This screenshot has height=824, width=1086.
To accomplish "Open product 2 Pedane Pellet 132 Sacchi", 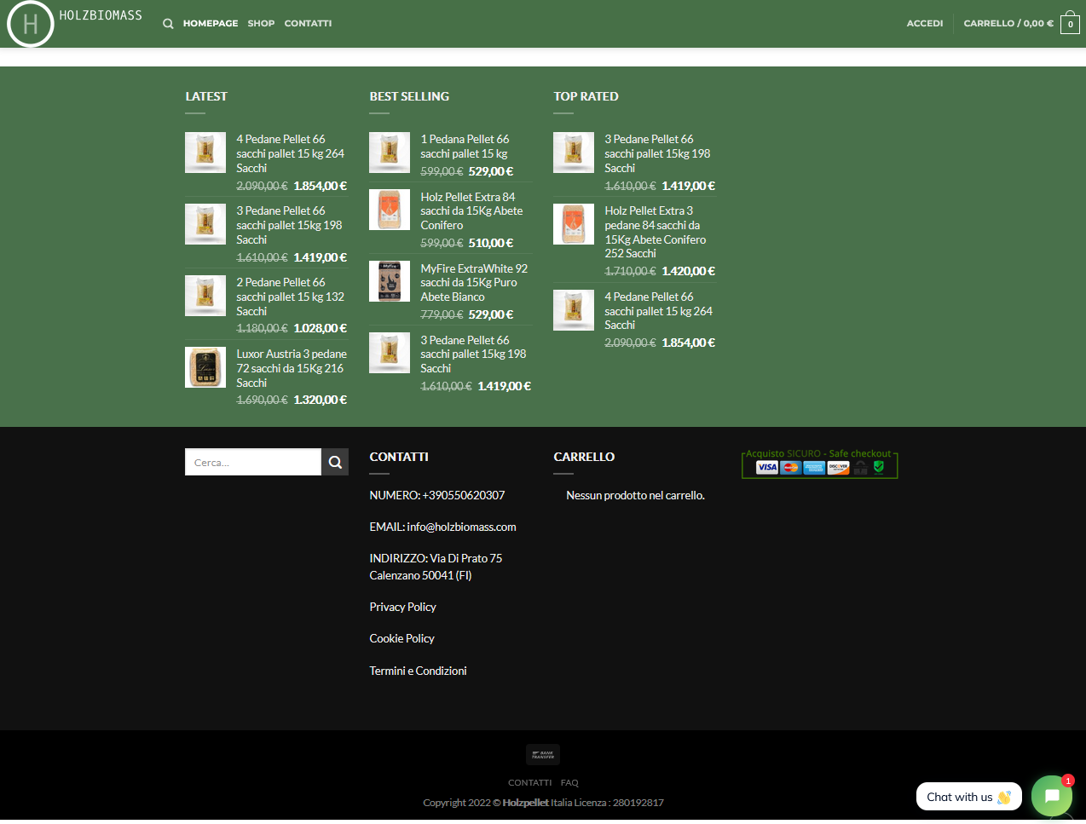I will coord(291,297).
